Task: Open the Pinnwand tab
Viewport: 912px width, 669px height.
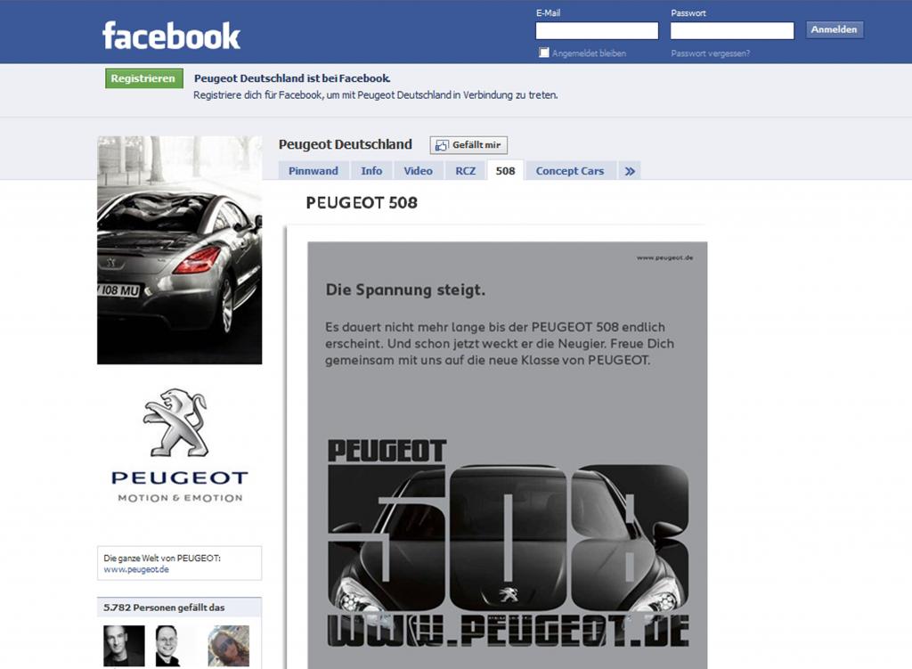Action: 313,171
